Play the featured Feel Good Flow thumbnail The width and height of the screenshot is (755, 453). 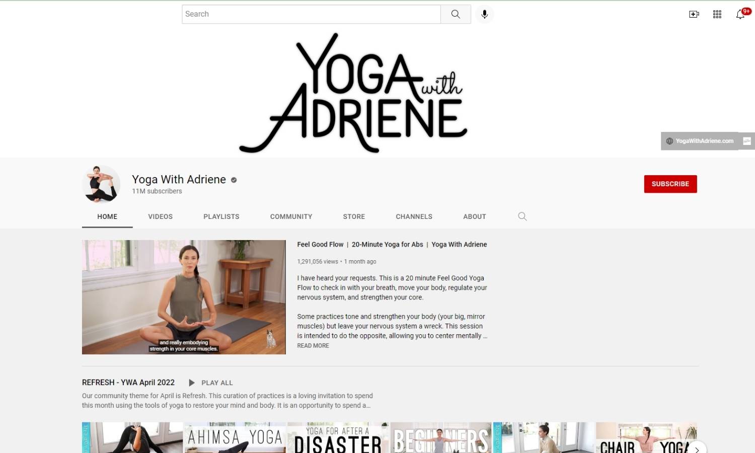point(184,297)
